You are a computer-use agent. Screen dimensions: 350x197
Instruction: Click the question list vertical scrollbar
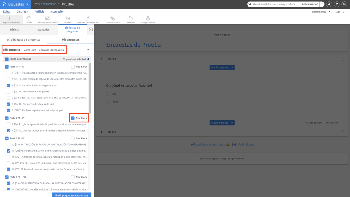pos(90,88)
